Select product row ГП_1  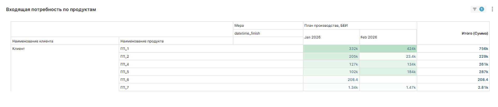coord(125,49)
